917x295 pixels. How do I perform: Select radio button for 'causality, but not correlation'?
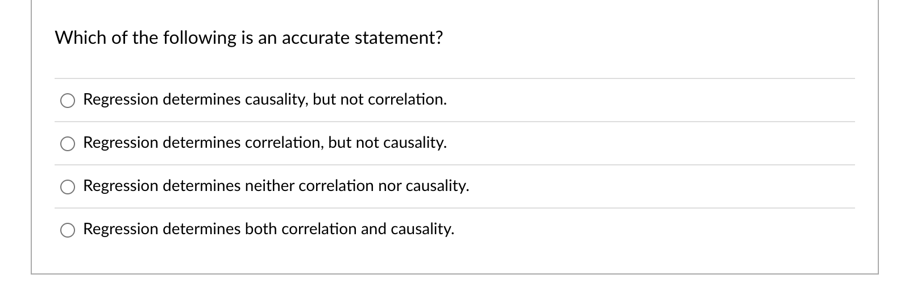(x=68, y=101)
